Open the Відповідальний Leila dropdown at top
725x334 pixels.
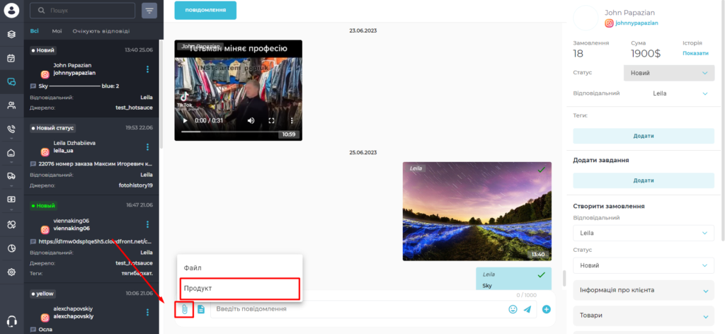pyautogui.click(x=680, y=93)
